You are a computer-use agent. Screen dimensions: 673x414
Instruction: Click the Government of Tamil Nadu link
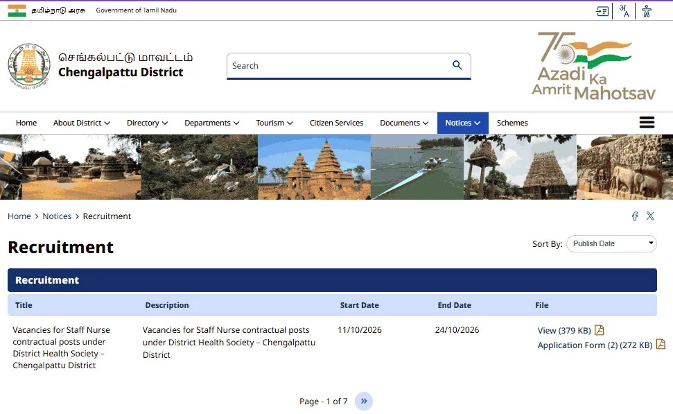[x=136, y=10]
